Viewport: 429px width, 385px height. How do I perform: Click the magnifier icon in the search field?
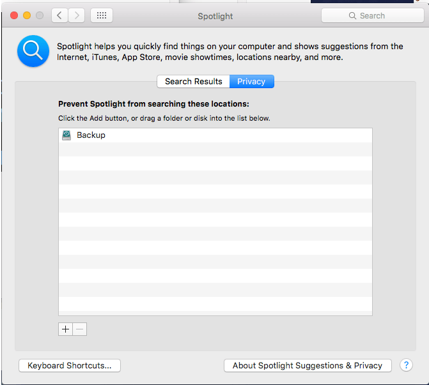[352, 16]
